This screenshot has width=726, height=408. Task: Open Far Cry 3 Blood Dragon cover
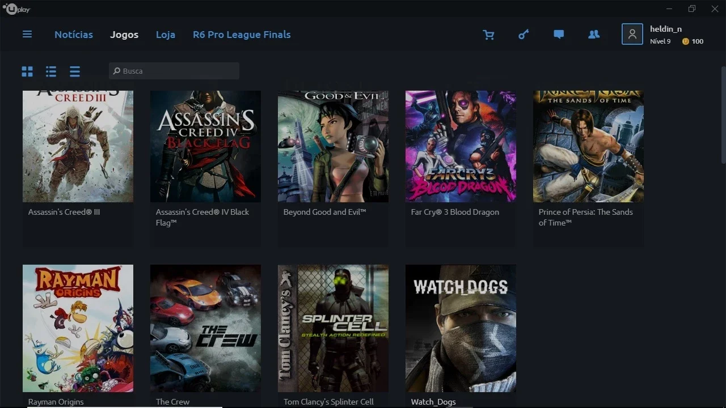pos(461,146)
